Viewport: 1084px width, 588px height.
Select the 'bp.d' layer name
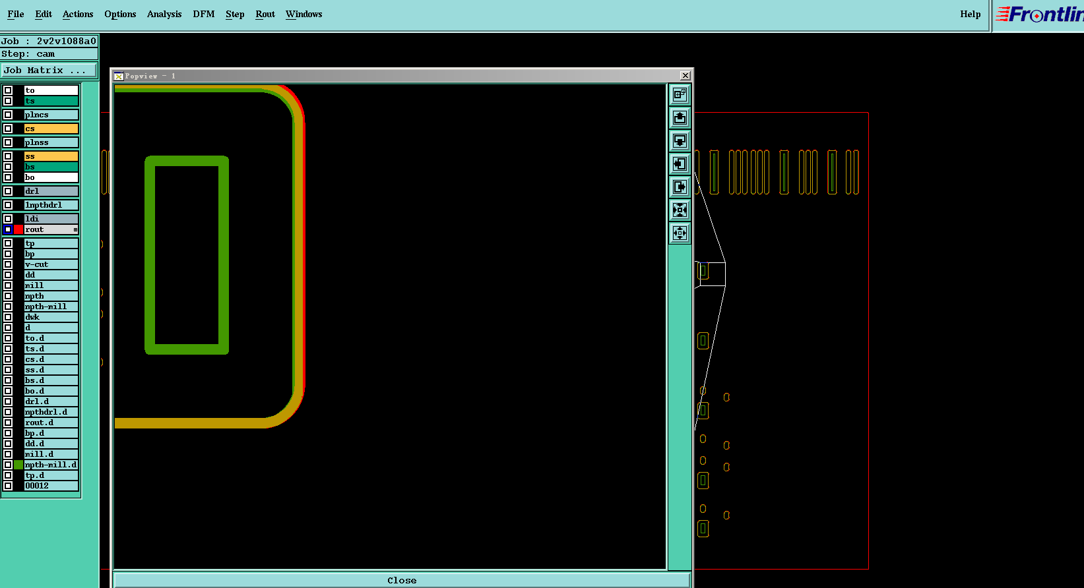coord(51,433)
